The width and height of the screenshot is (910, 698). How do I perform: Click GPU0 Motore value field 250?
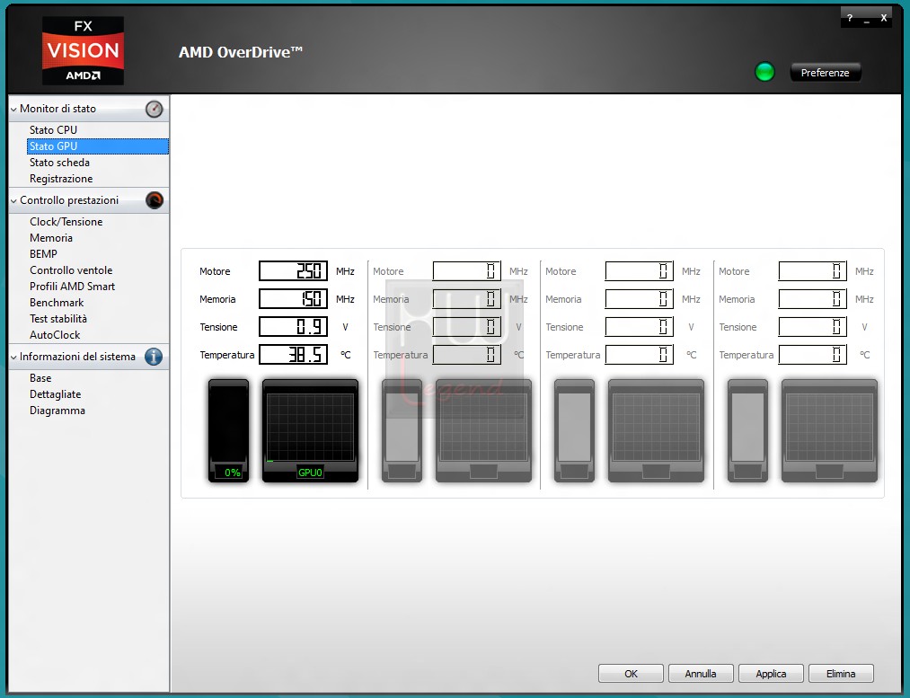coord(293,271)
